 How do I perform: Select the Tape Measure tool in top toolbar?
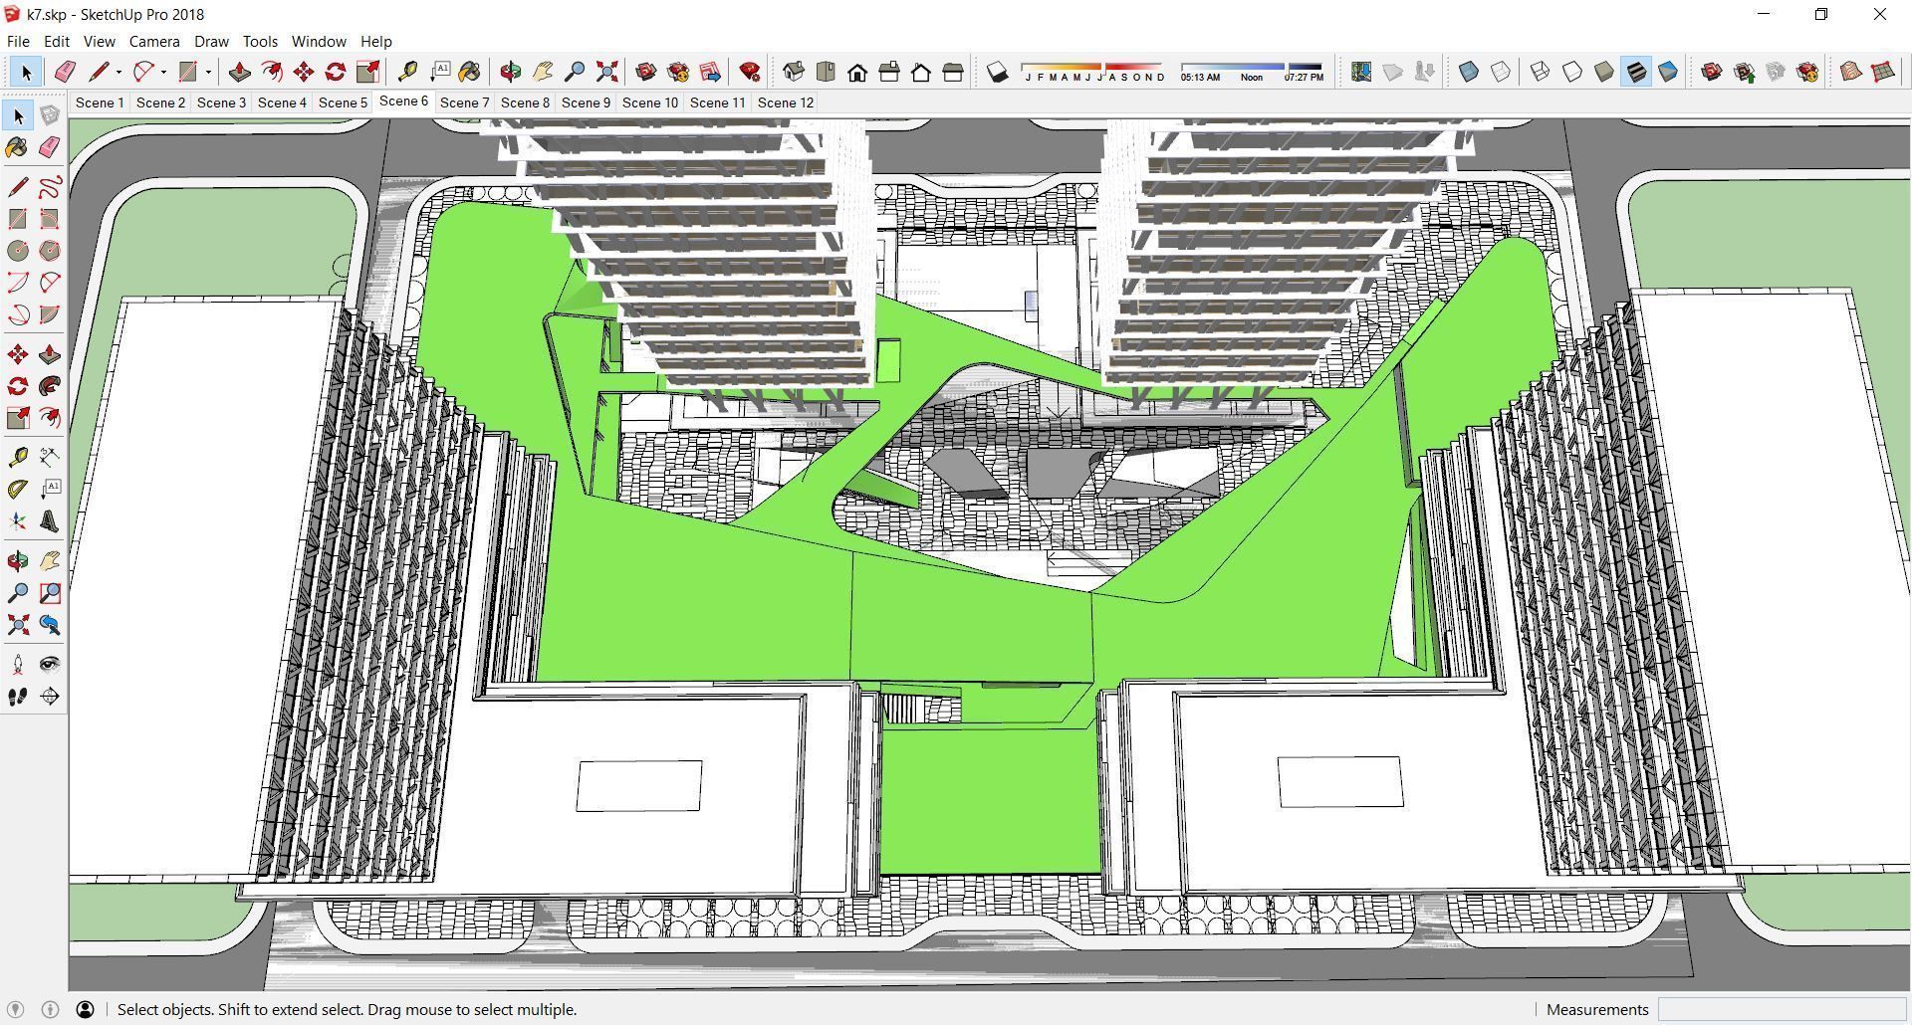[407, 72]
